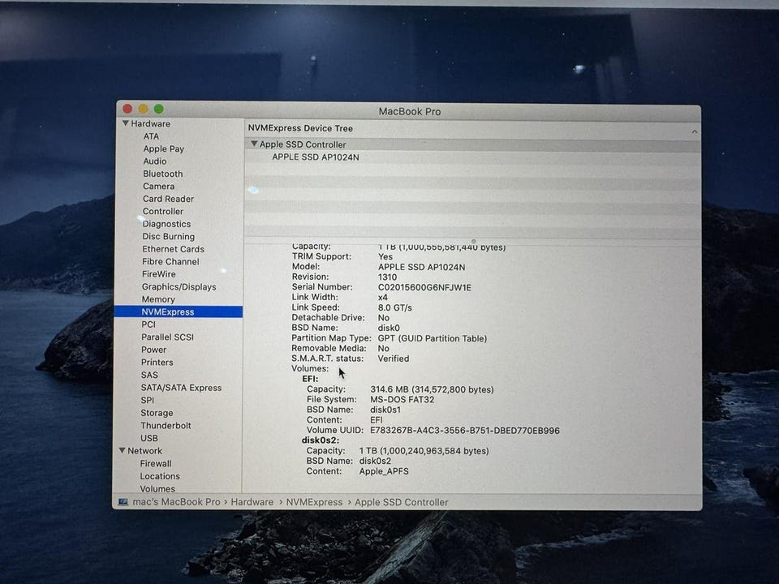
Task: Click the green zoom window button
Action: pyautogui.click(x=159, y=109)
